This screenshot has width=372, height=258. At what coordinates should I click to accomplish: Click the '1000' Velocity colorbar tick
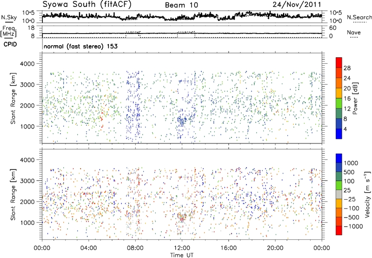click(351, 163)
